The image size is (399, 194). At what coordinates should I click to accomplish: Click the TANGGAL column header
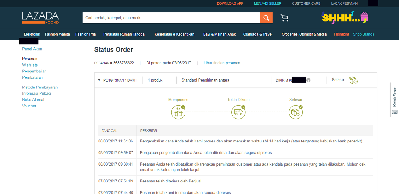109,131
